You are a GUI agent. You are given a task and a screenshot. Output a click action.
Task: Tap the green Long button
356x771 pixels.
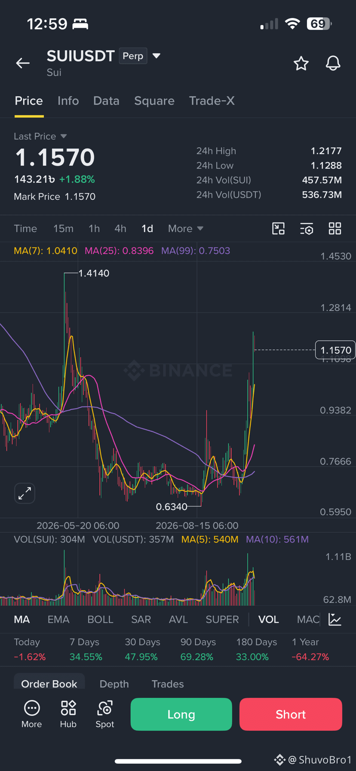(181, 714)
